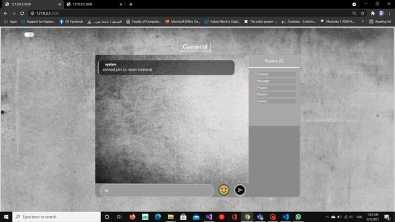The image size is (395, 222).
Task: Show hidden system tray icons
Action: coord(327,217)
